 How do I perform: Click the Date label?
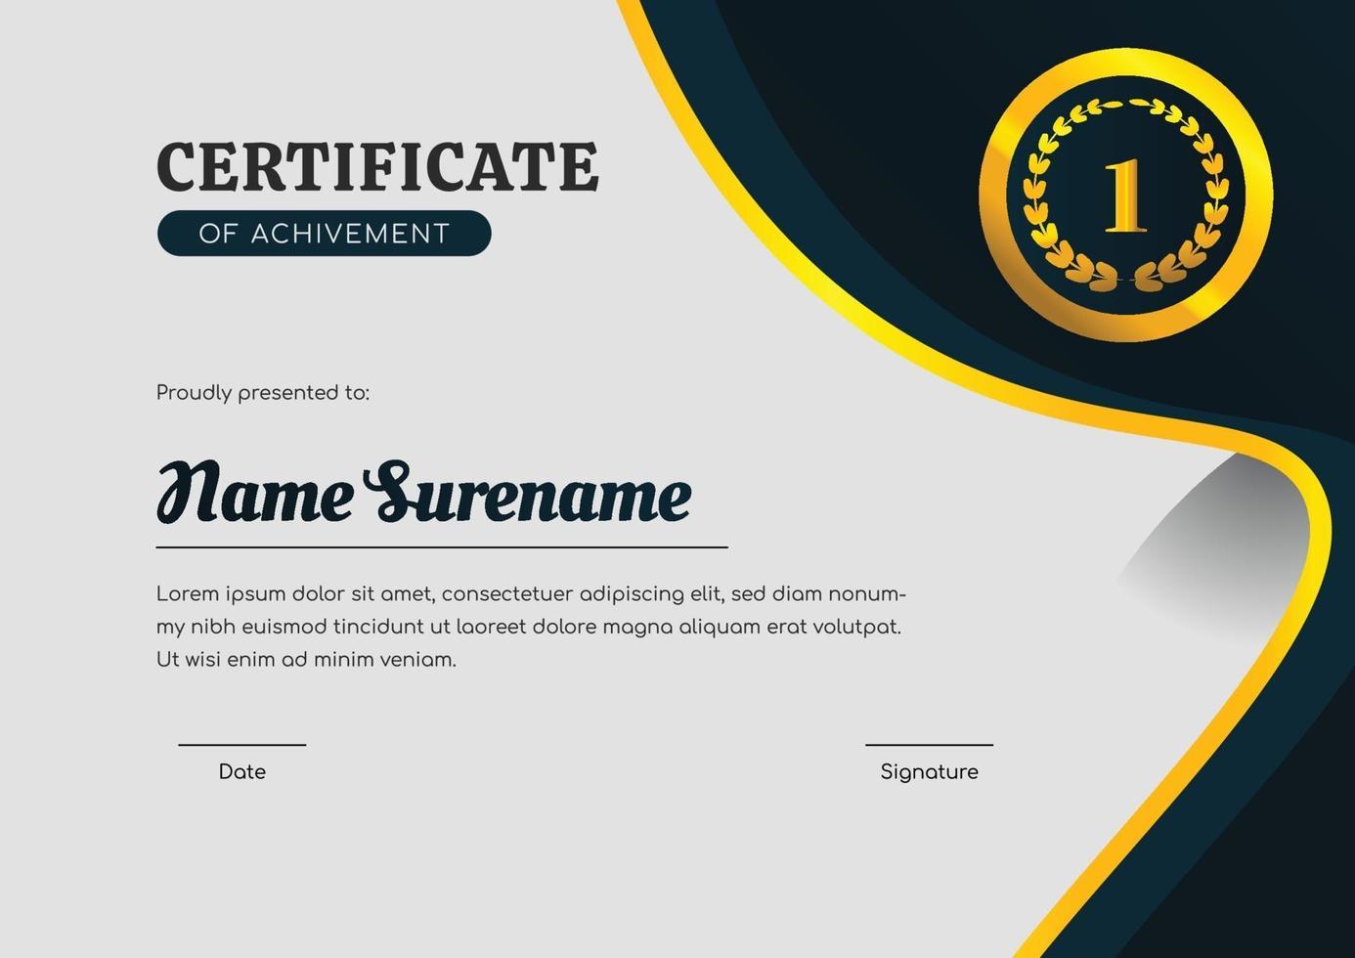coord(242,771)
